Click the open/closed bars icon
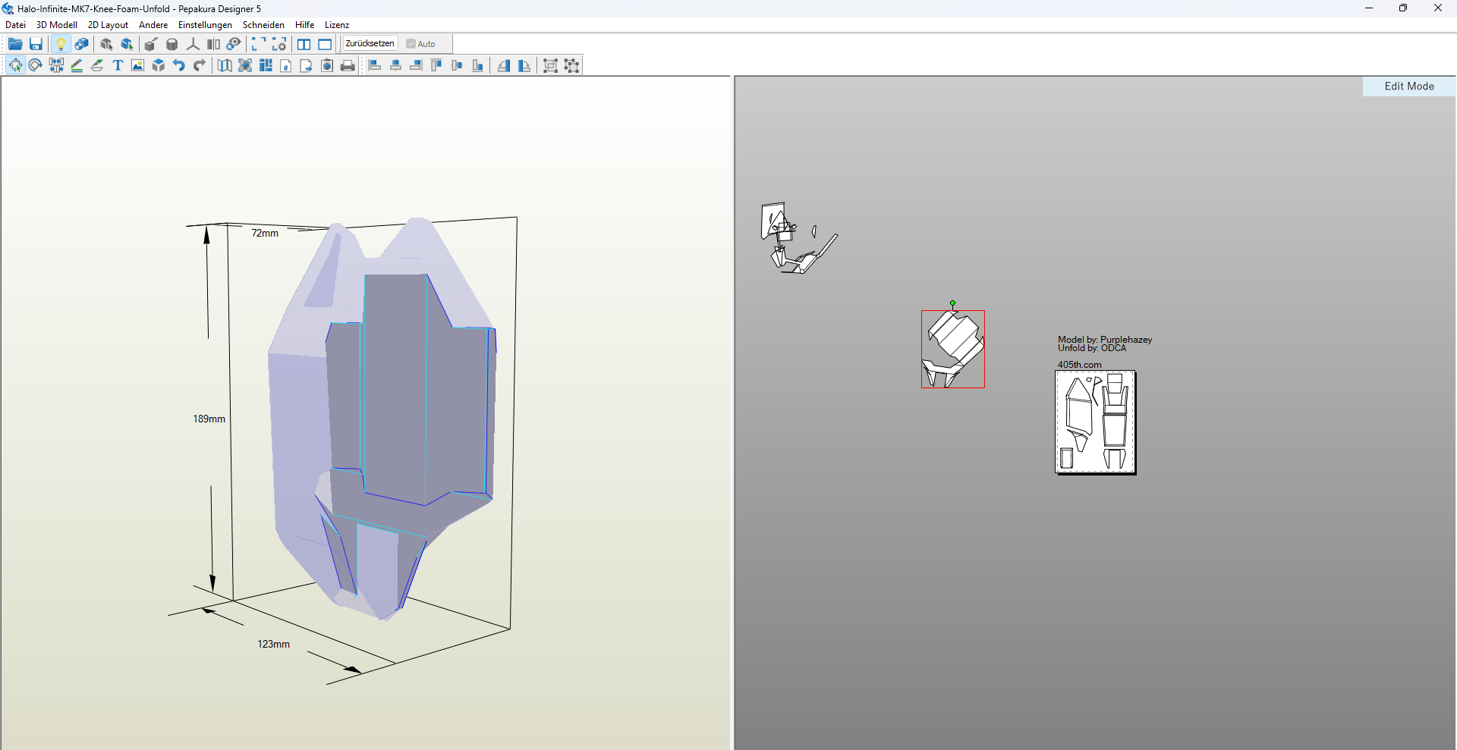The width and height of the screenshot is (1457, 750). (213, 44)
